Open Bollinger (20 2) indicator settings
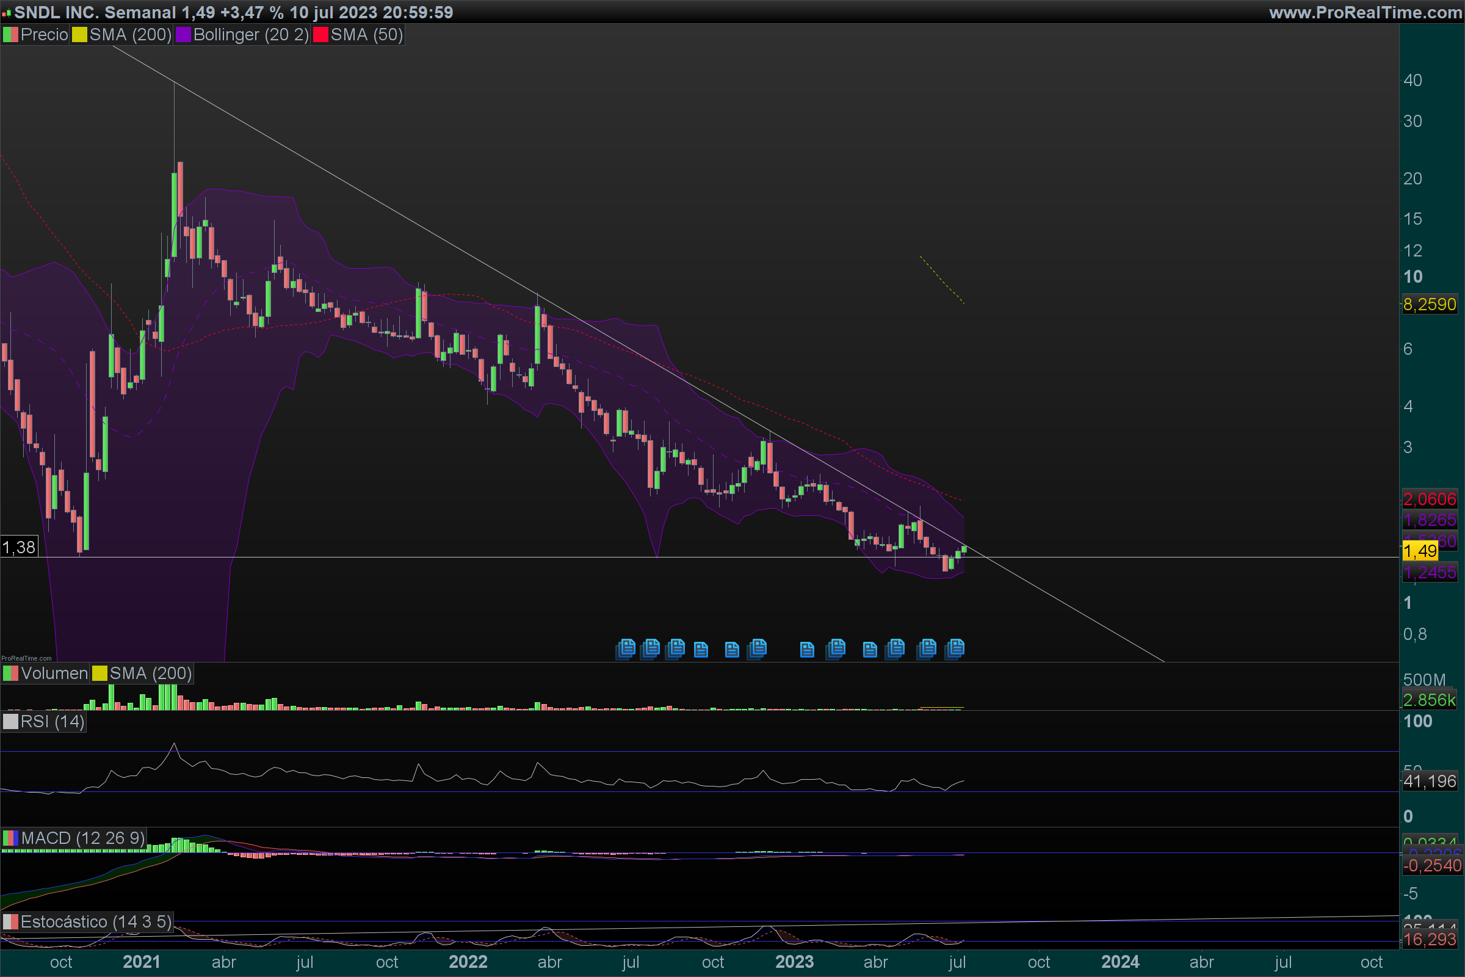 250,35
